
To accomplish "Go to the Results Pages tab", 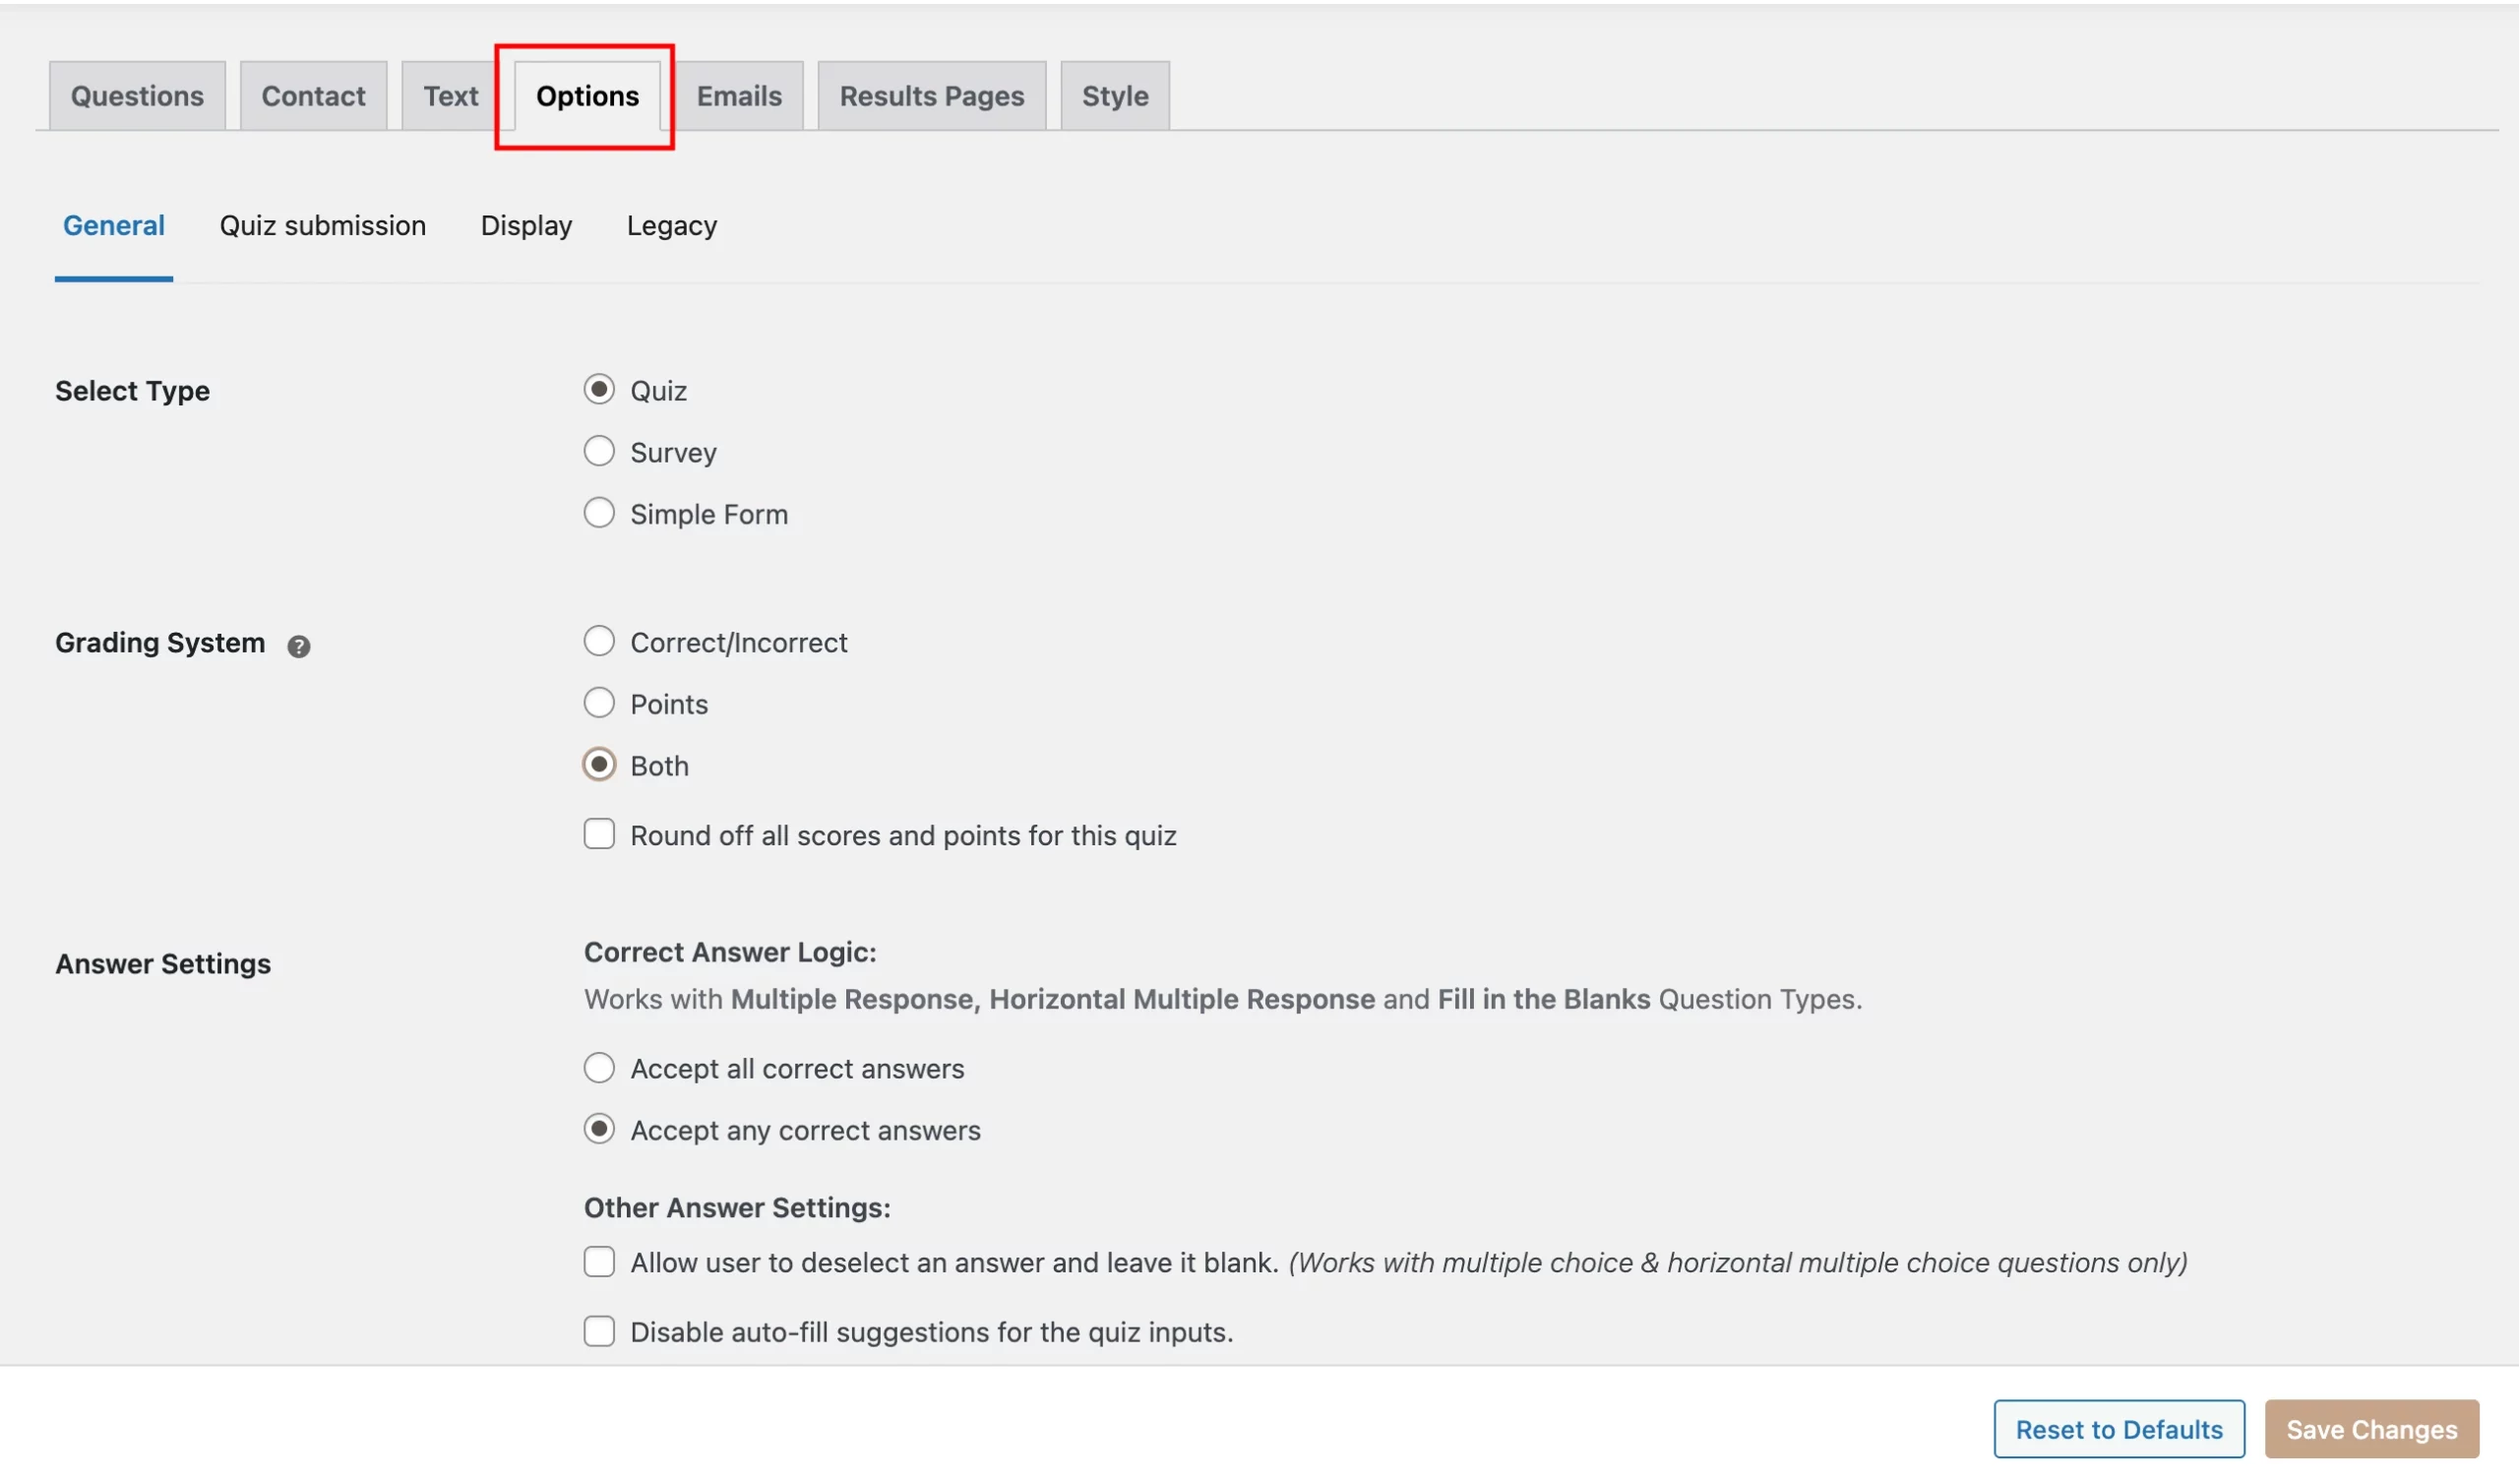I will click(931, 94).
